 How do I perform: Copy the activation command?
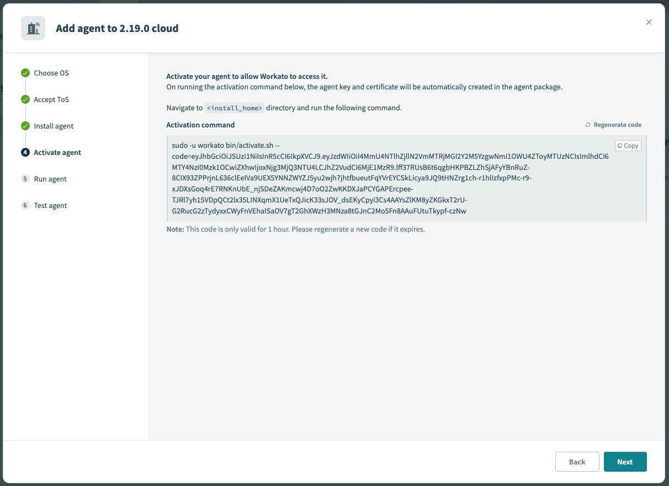[x=628, y=146]
